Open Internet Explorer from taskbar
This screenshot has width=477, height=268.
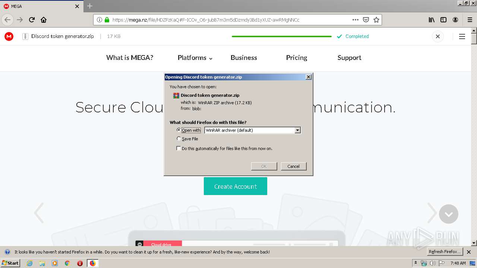pos(29,263)
